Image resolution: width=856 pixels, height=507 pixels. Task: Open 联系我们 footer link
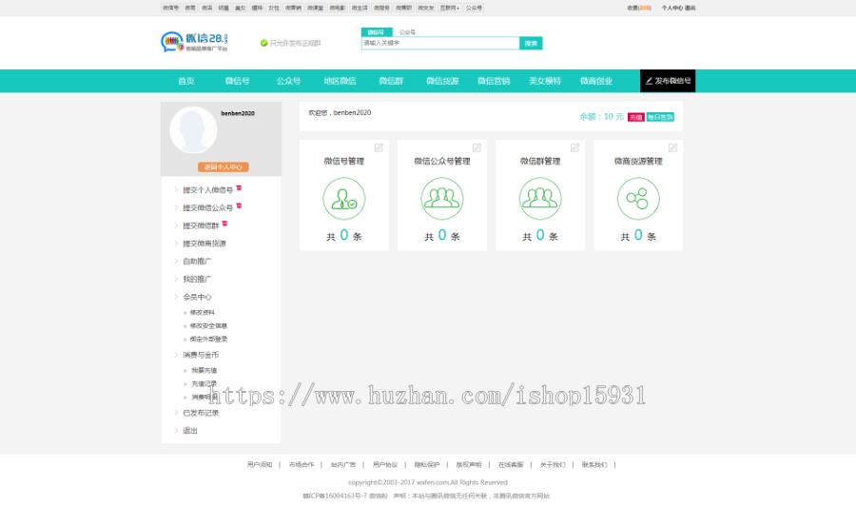click(593, 465)
